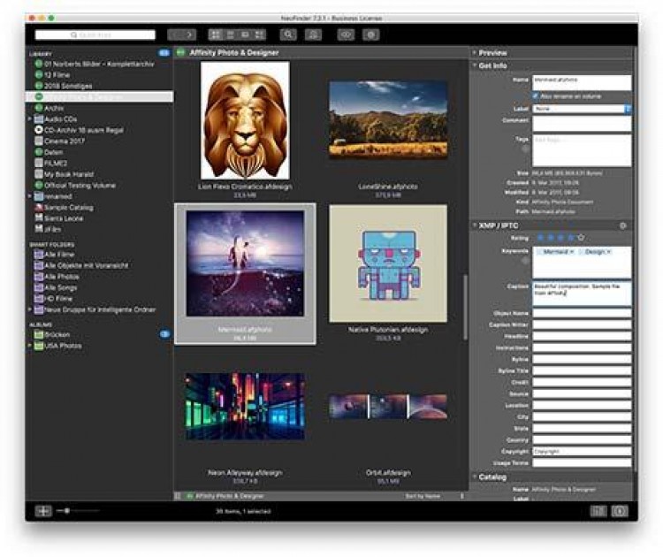
Task: Click the Comment text field
Action: tap(582, 124)
